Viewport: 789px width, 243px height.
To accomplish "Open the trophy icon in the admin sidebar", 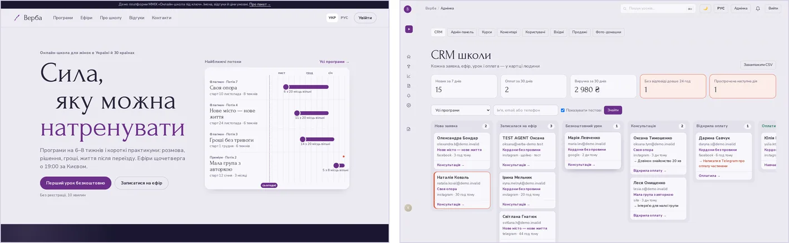I will click(x=409, y=67).
